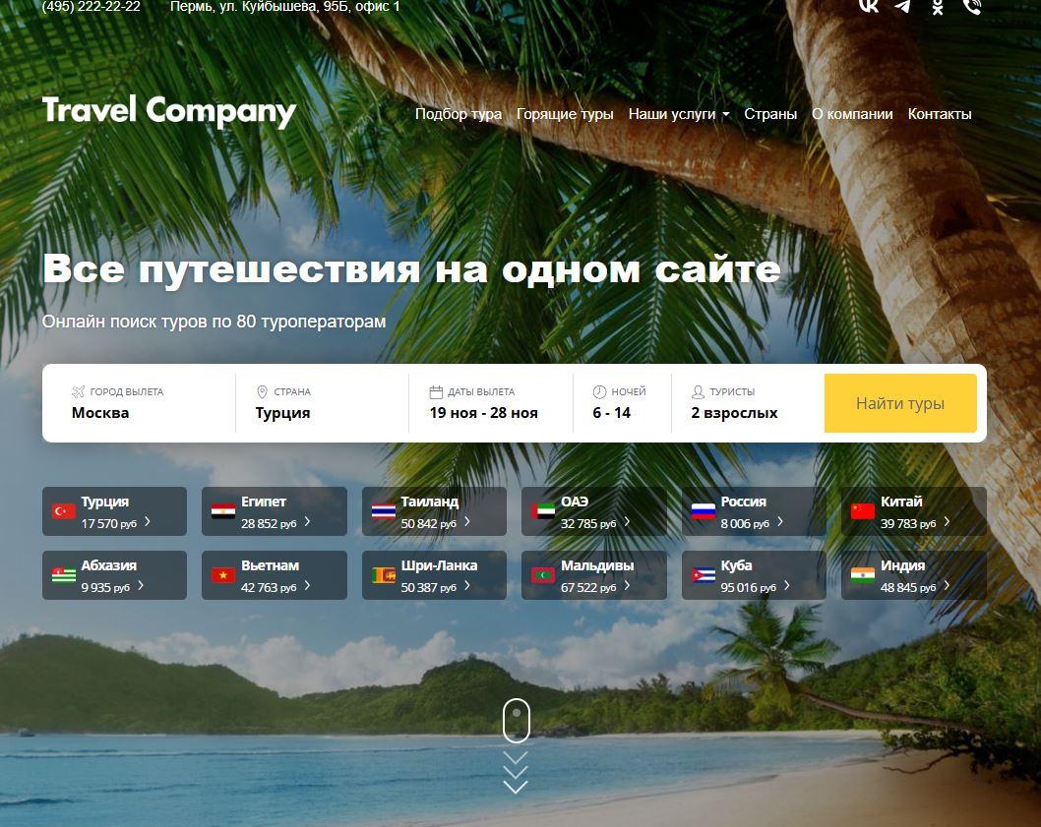Click the Cuba flag icon
The width and height of the screenshot is (1041, 827).
point(703,575)
